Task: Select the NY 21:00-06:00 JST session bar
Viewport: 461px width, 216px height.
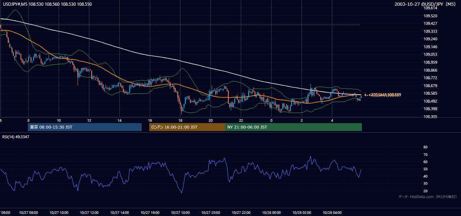Action: pos(293,127)
